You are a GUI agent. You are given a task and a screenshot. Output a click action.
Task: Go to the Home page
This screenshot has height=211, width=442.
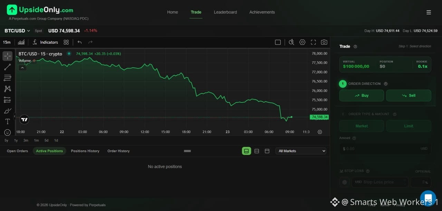pyautogui.click(x=173, y=12)
